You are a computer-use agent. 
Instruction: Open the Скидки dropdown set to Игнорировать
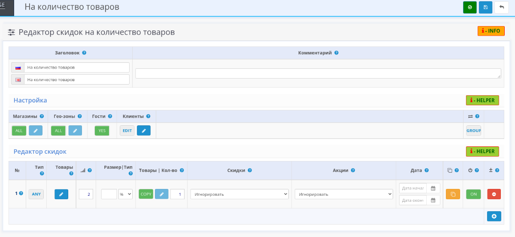(x=239, y=194)
